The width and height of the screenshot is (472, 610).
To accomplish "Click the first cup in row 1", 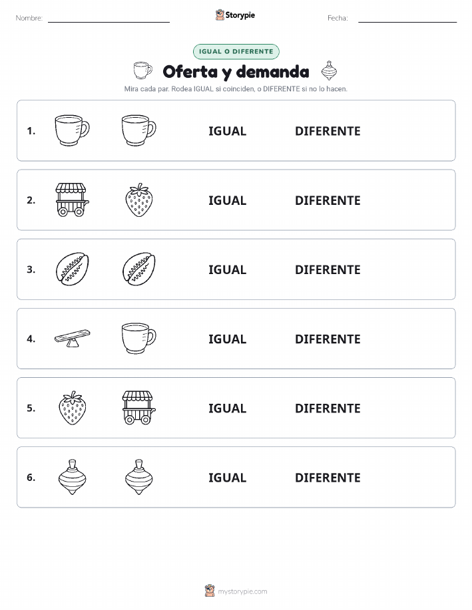I will coord(72,130).
